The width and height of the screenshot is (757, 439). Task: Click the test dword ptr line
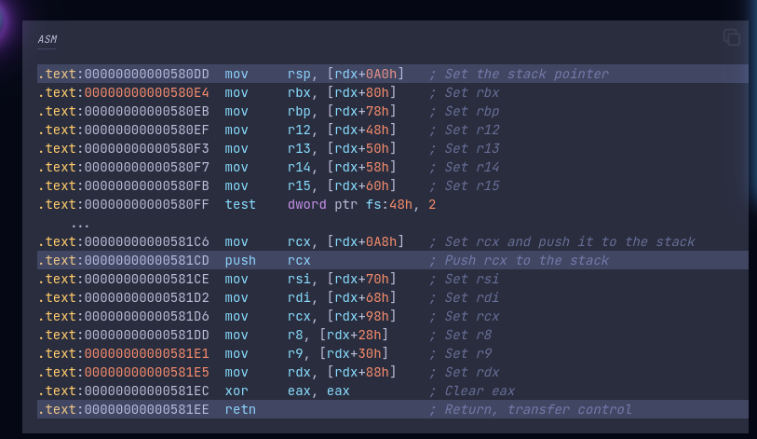click(x=237, y=204)
